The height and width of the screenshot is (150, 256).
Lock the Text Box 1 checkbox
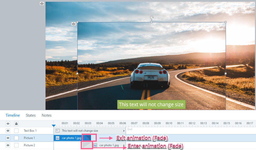pyautogui.click(x=16, y=131)
